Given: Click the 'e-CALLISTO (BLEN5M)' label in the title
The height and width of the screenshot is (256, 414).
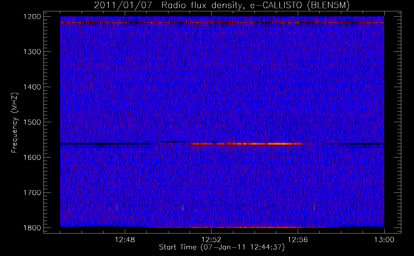Looking at the screenshot, I should click(x=300, y=5).
